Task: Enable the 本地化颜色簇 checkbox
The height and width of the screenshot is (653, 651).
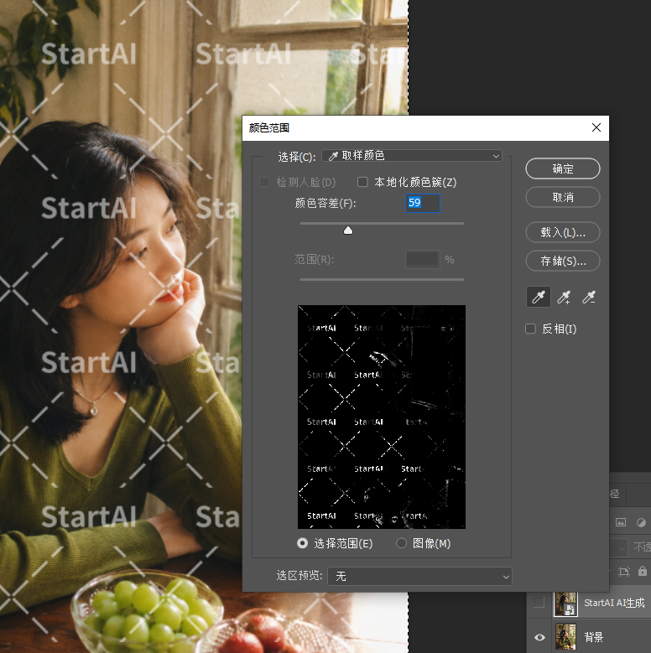Action: pos(362,182)
